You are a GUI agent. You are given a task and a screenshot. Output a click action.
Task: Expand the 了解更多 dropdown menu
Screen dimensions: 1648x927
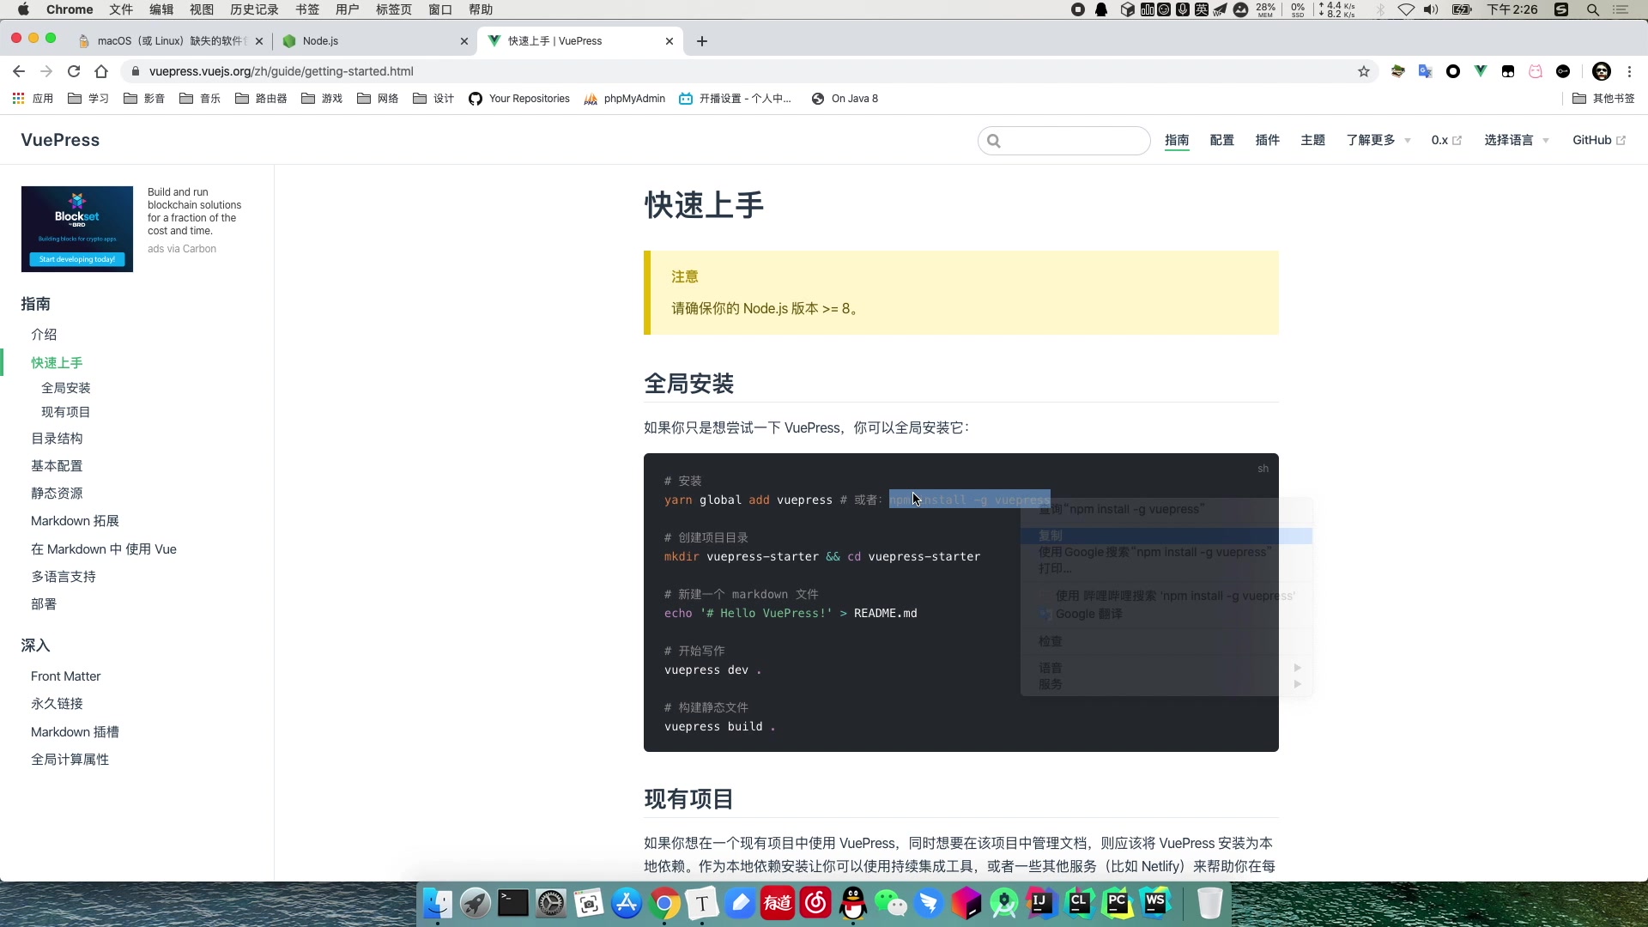coord(1375,141)
